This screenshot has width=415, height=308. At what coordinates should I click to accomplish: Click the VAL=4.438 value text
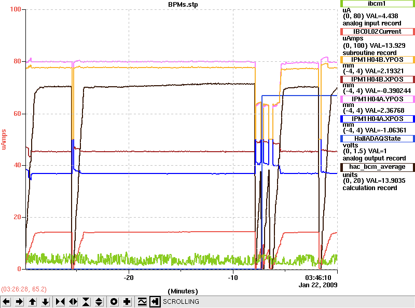(x=382, y=16)
